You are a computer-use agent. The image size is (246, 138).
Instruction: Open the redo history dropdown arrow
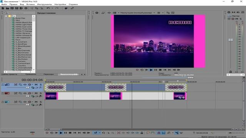[61, 8]
